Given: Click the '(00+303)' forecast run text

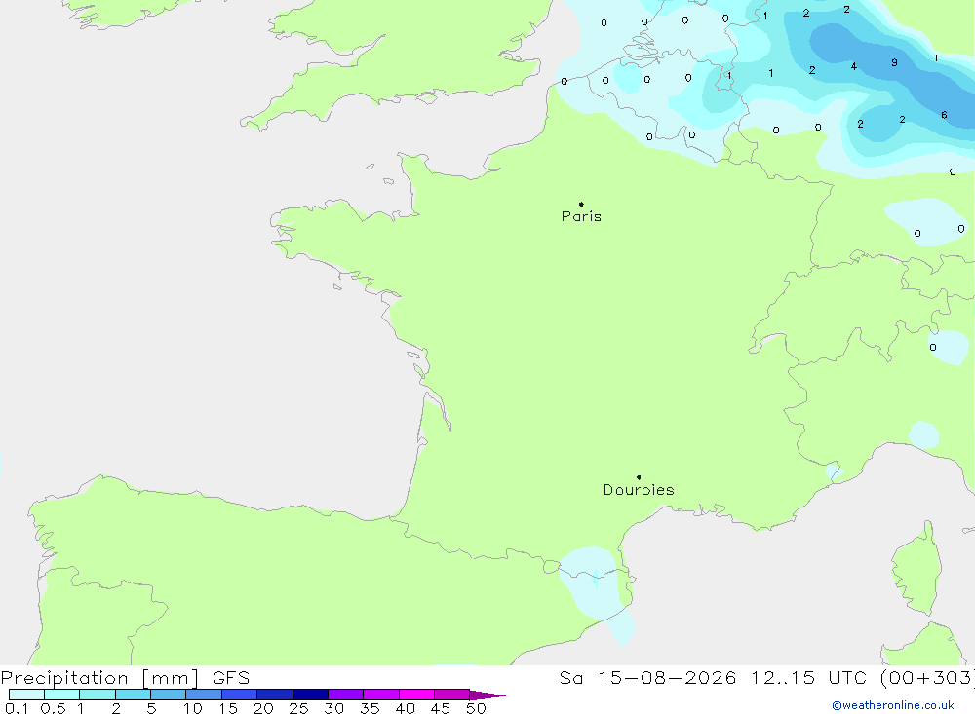Looking at the screenshot, I should pos(926,678).
